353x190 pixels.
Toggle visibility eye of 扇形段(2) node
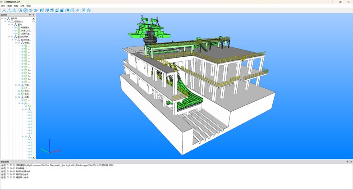(x=9, y=22)
